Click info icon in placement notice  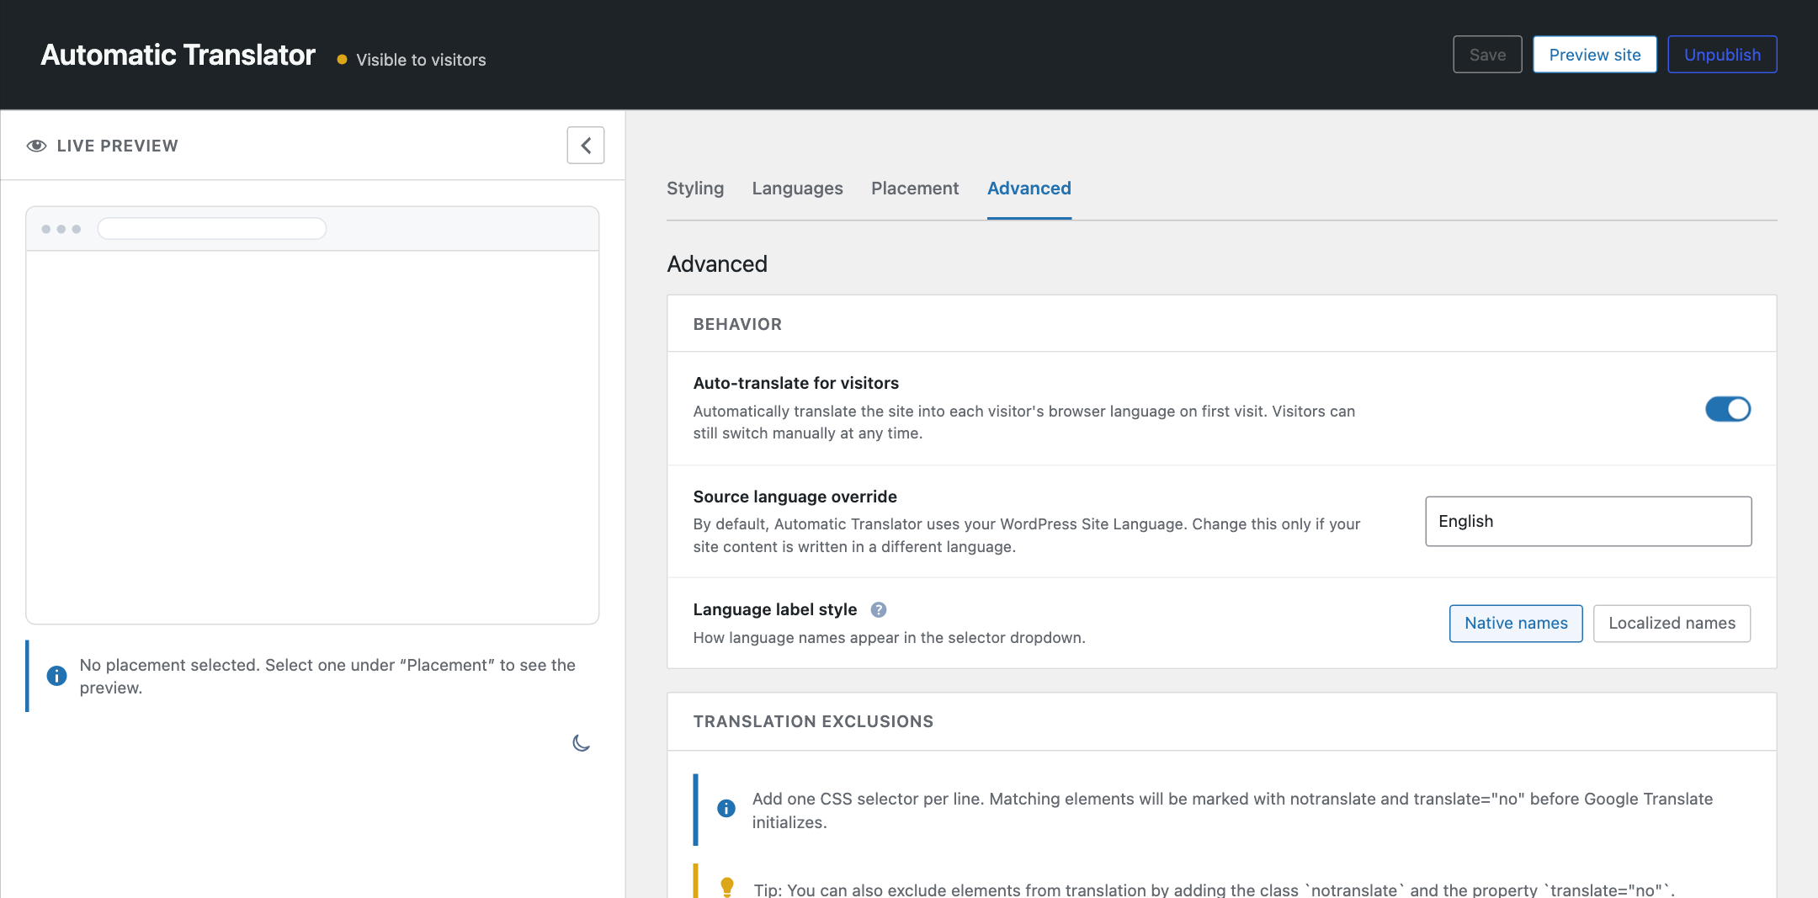pyautogui.click(x=56, y=676)
